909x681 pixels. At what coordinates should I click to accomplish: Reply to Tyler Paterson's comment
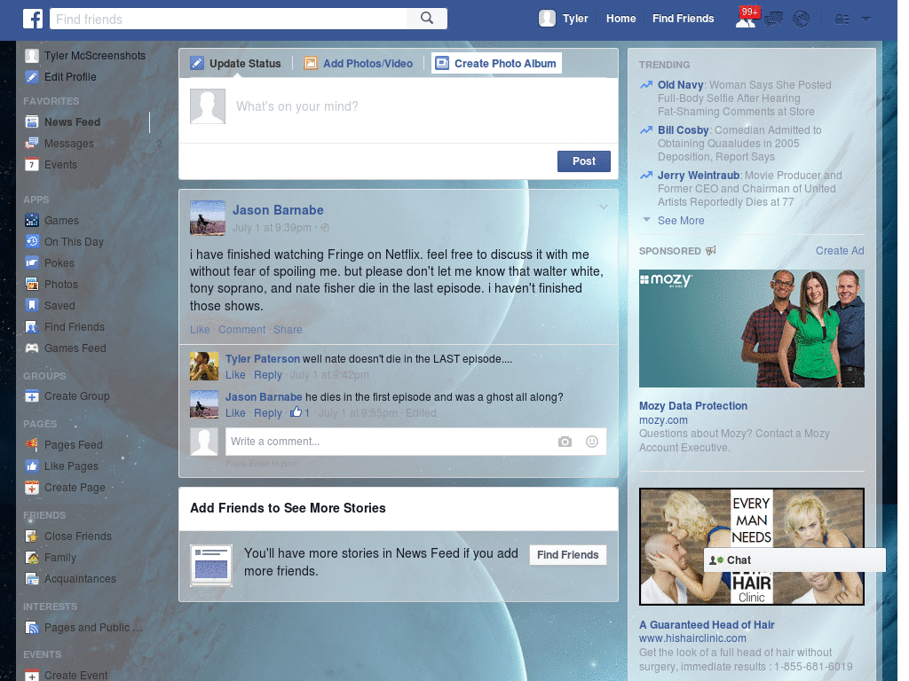268,375
